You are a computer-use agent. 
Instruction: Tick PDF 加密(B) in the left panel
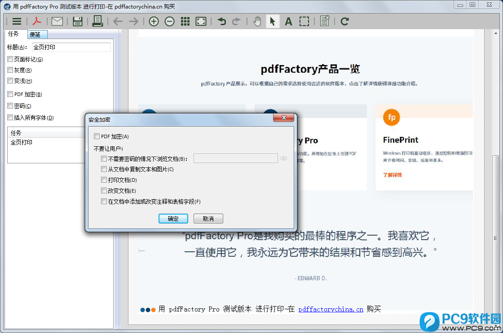click(x=10, y=94)
